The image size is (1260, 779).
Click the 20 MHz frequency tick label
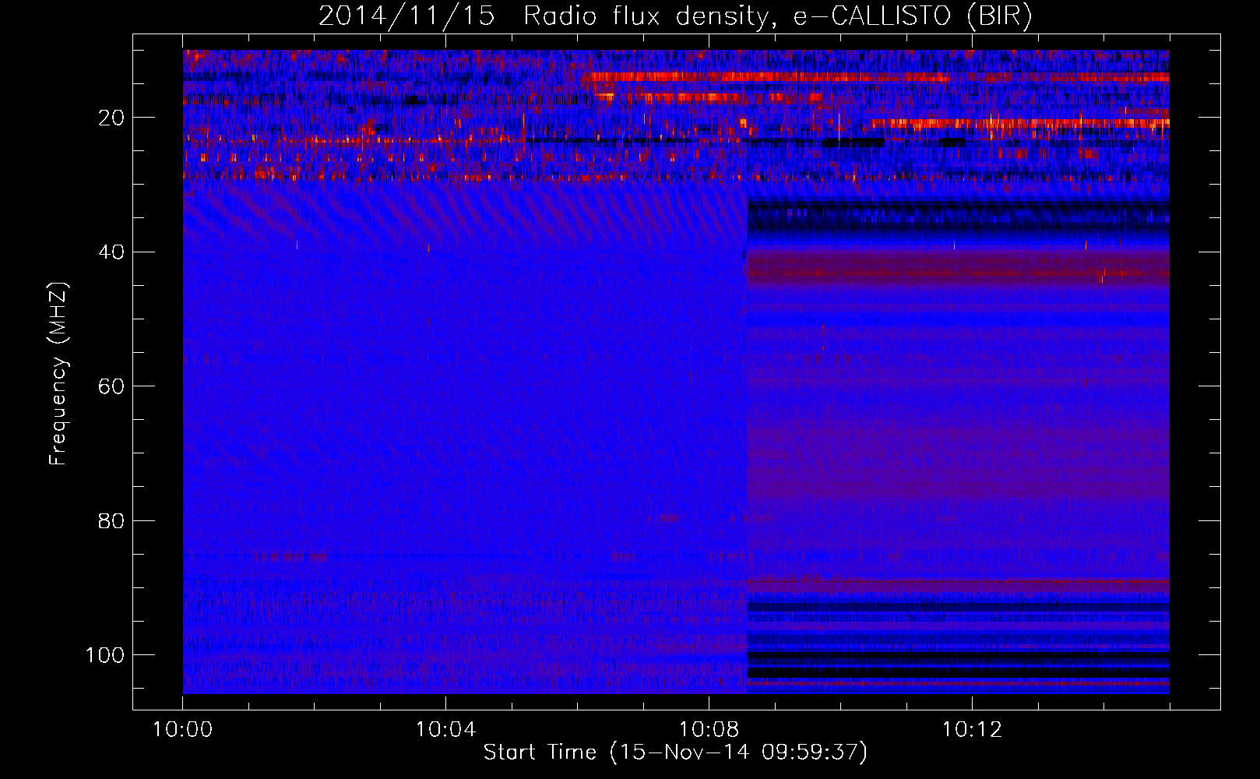click(111, 118)
